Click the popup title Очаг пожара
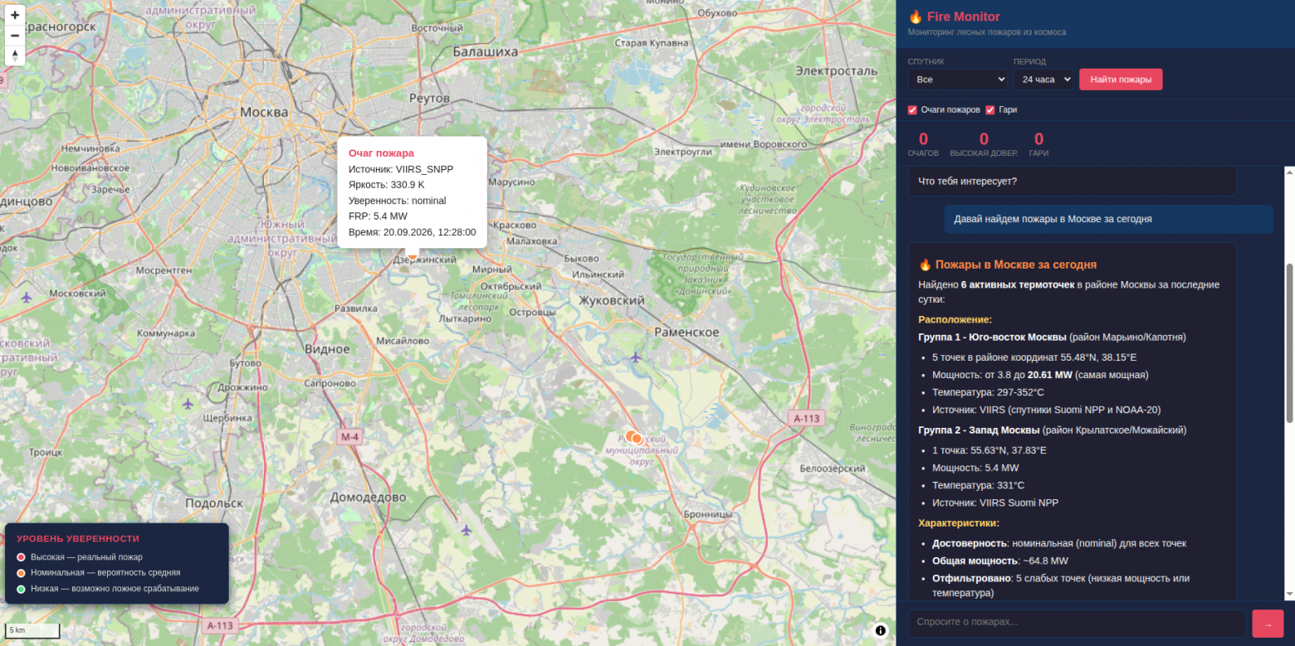 pos(381,153)
